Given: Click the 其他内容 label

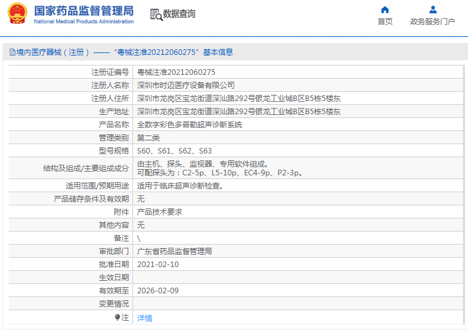Looking at the screenshot, I should click(114, 225).
